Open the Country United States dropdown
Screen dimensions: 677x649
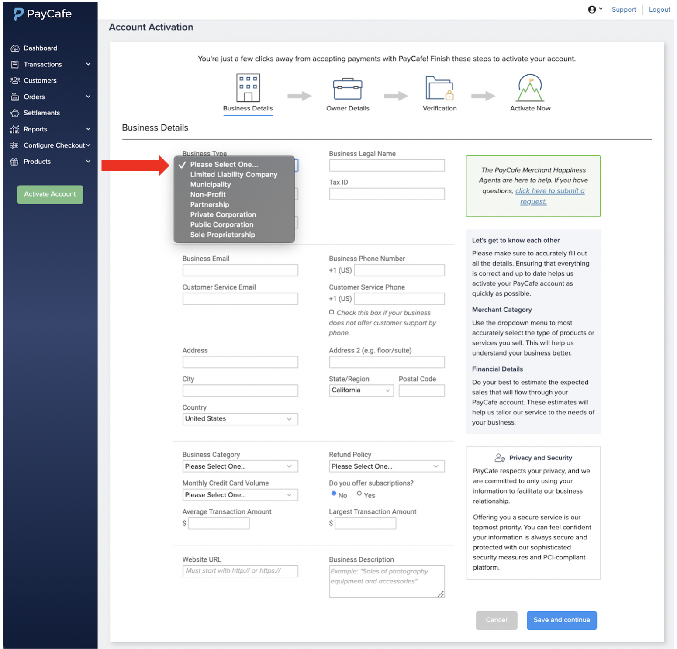coord(240,419)
